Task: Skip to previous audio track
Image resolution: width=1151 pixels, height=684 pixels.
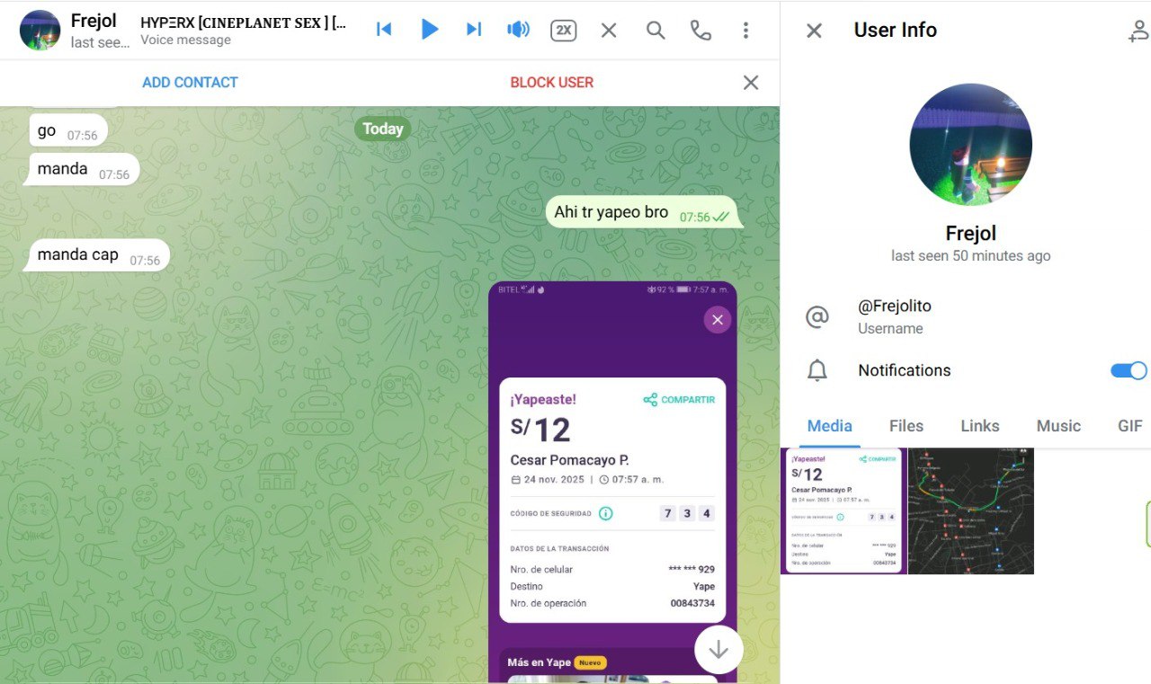Action: (384, 30)
